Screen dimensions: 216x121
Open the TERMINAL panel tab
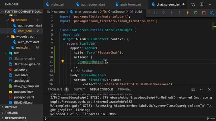124,89
